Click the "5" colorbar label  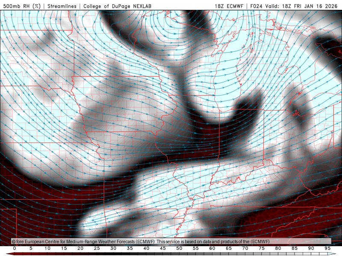[31, 248]
